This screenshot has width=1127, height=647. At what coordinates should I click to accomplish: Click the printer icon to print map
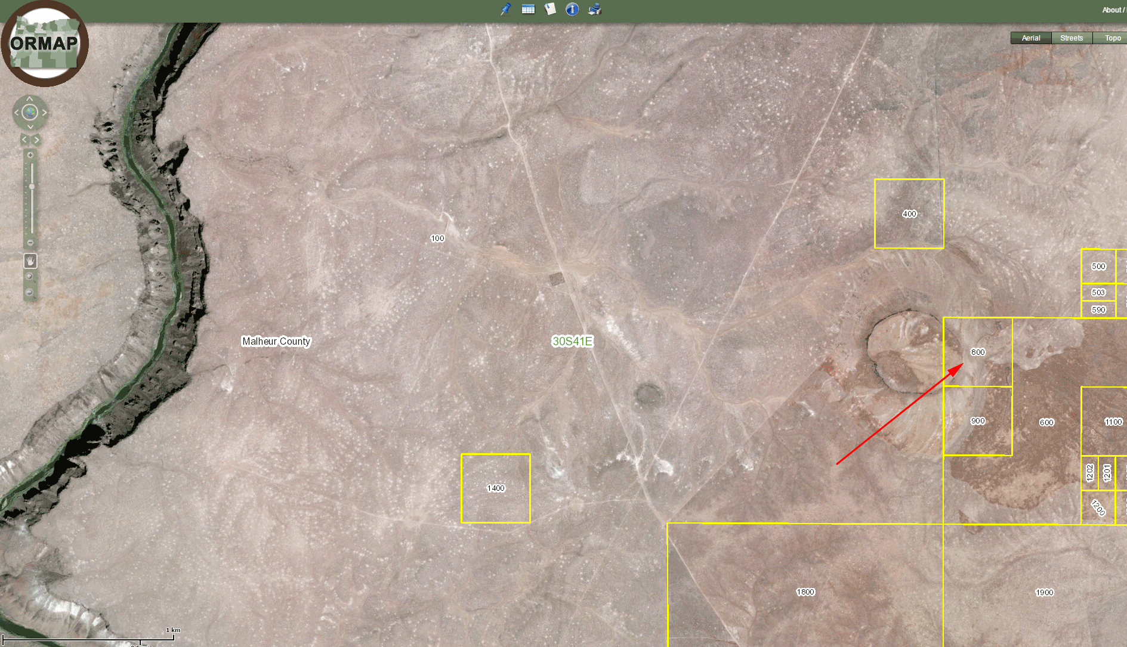(x=594, y=9)
